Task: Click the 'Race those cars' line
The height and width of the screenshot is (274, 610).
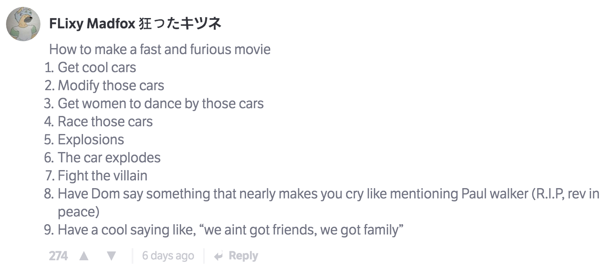Action: (x=105, y=122)
